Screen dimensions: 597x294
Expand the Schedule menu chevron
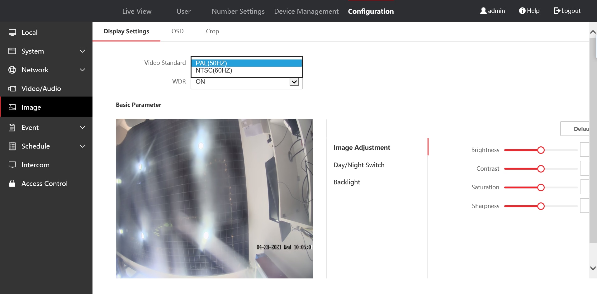[x=83, y=146]
